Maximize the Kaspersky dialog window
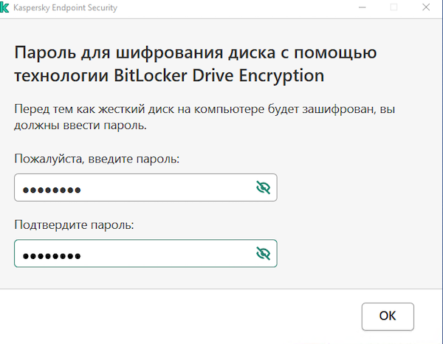 [x=394, y=7]
